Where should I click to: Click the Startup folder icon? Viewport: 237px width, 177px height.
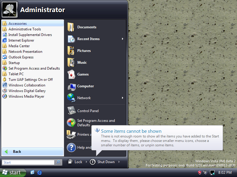tap(5, 63)
